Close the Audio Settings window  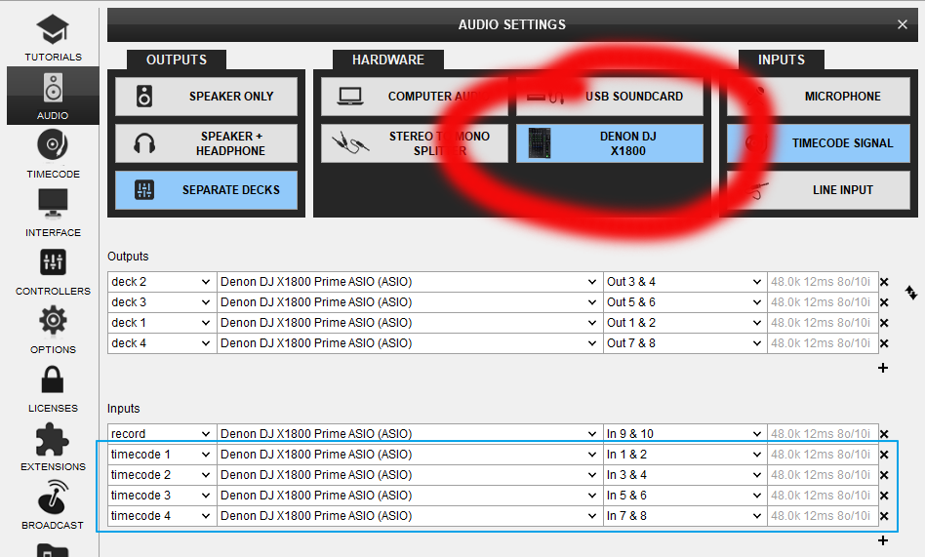click(902, 24)
